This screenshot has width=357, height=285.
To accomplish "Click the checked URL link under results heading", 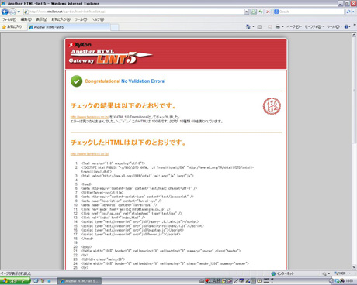I will click(89, 117).
